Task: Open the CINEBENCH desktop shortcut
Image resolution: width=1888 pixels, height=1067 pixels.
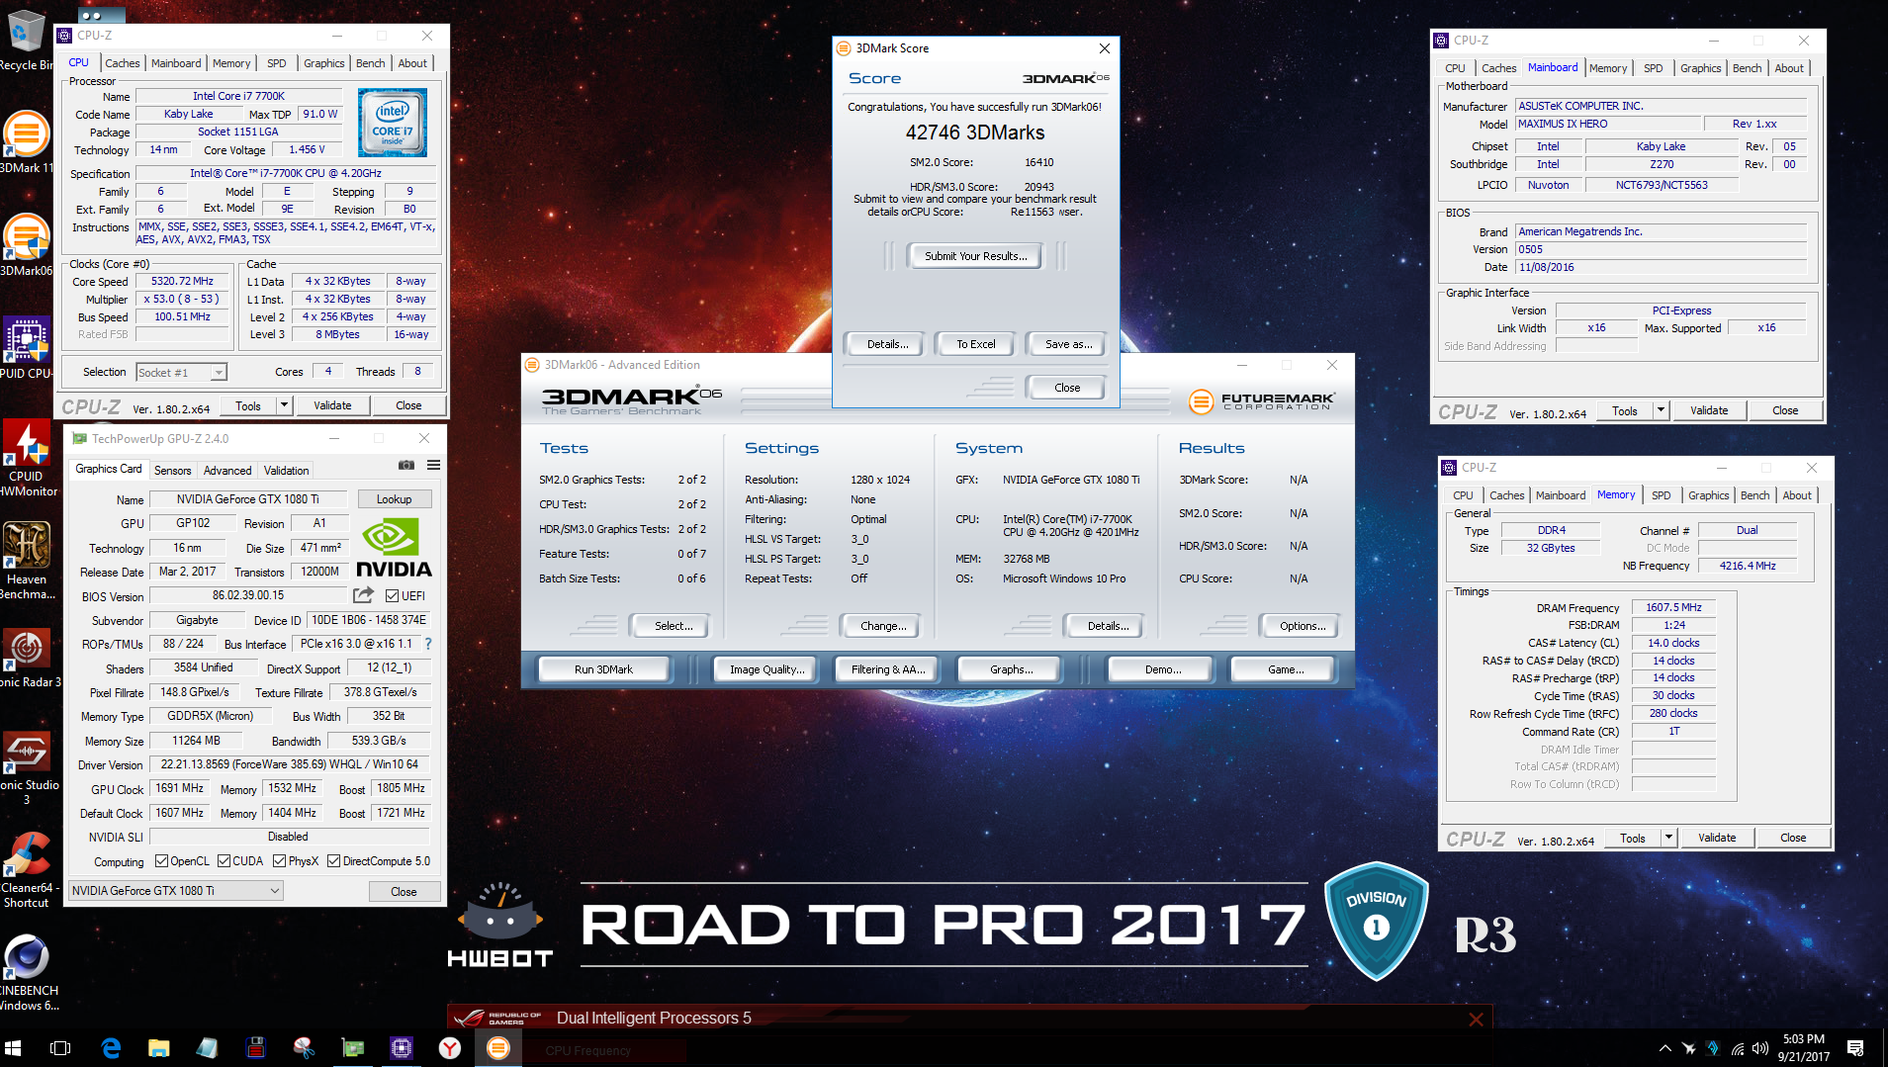Action: 27,973
